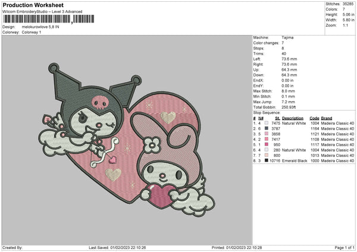Select the dark gray swatch for code 1164

pyautogui.click(x=265, y=128)
